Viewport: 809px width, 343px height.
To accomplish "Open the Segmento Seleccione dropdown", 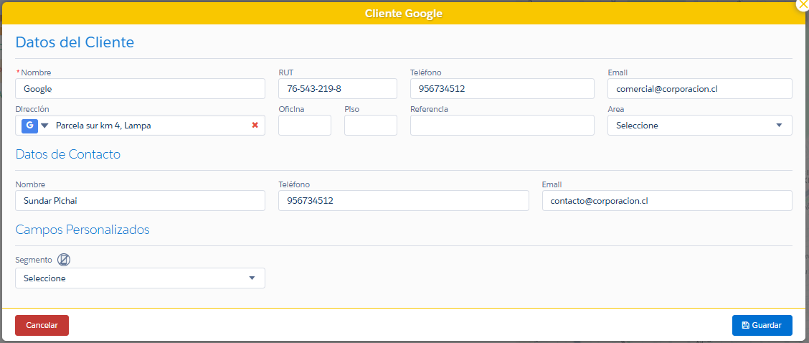I will (141, 278).
